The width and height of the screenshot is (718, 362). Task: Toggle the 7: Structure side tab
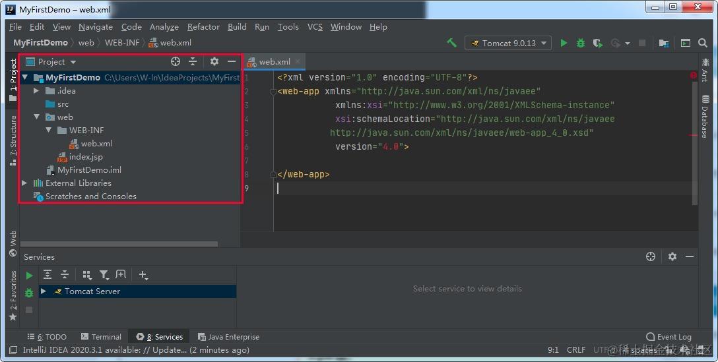coord(13,140)
